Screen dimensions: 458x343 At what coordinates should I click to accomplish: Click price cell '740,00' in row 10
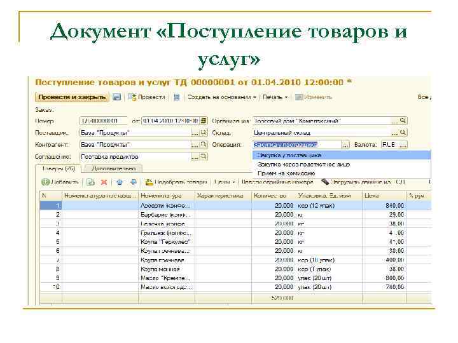[x=384, y=287]
